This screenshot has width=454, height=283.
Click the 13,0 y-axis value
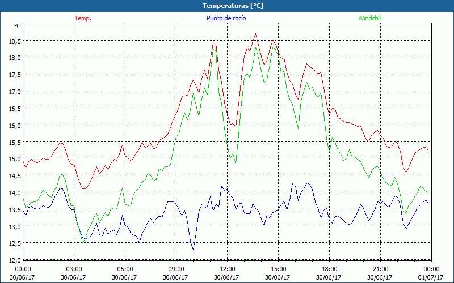coord(15,227)
